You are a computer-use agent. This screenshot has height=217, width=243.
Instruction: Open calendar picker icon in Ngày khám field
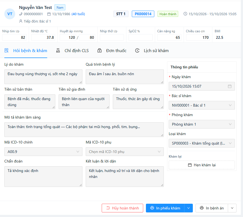click(x=230, y=86)
